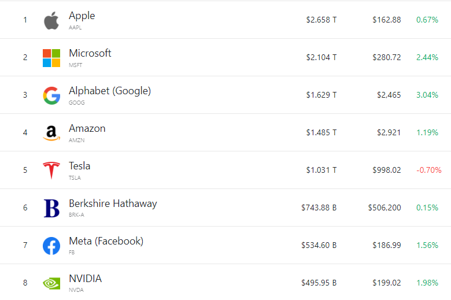Go to Alphabet (Google) details
Screen dimensions: 451x300
109,91
